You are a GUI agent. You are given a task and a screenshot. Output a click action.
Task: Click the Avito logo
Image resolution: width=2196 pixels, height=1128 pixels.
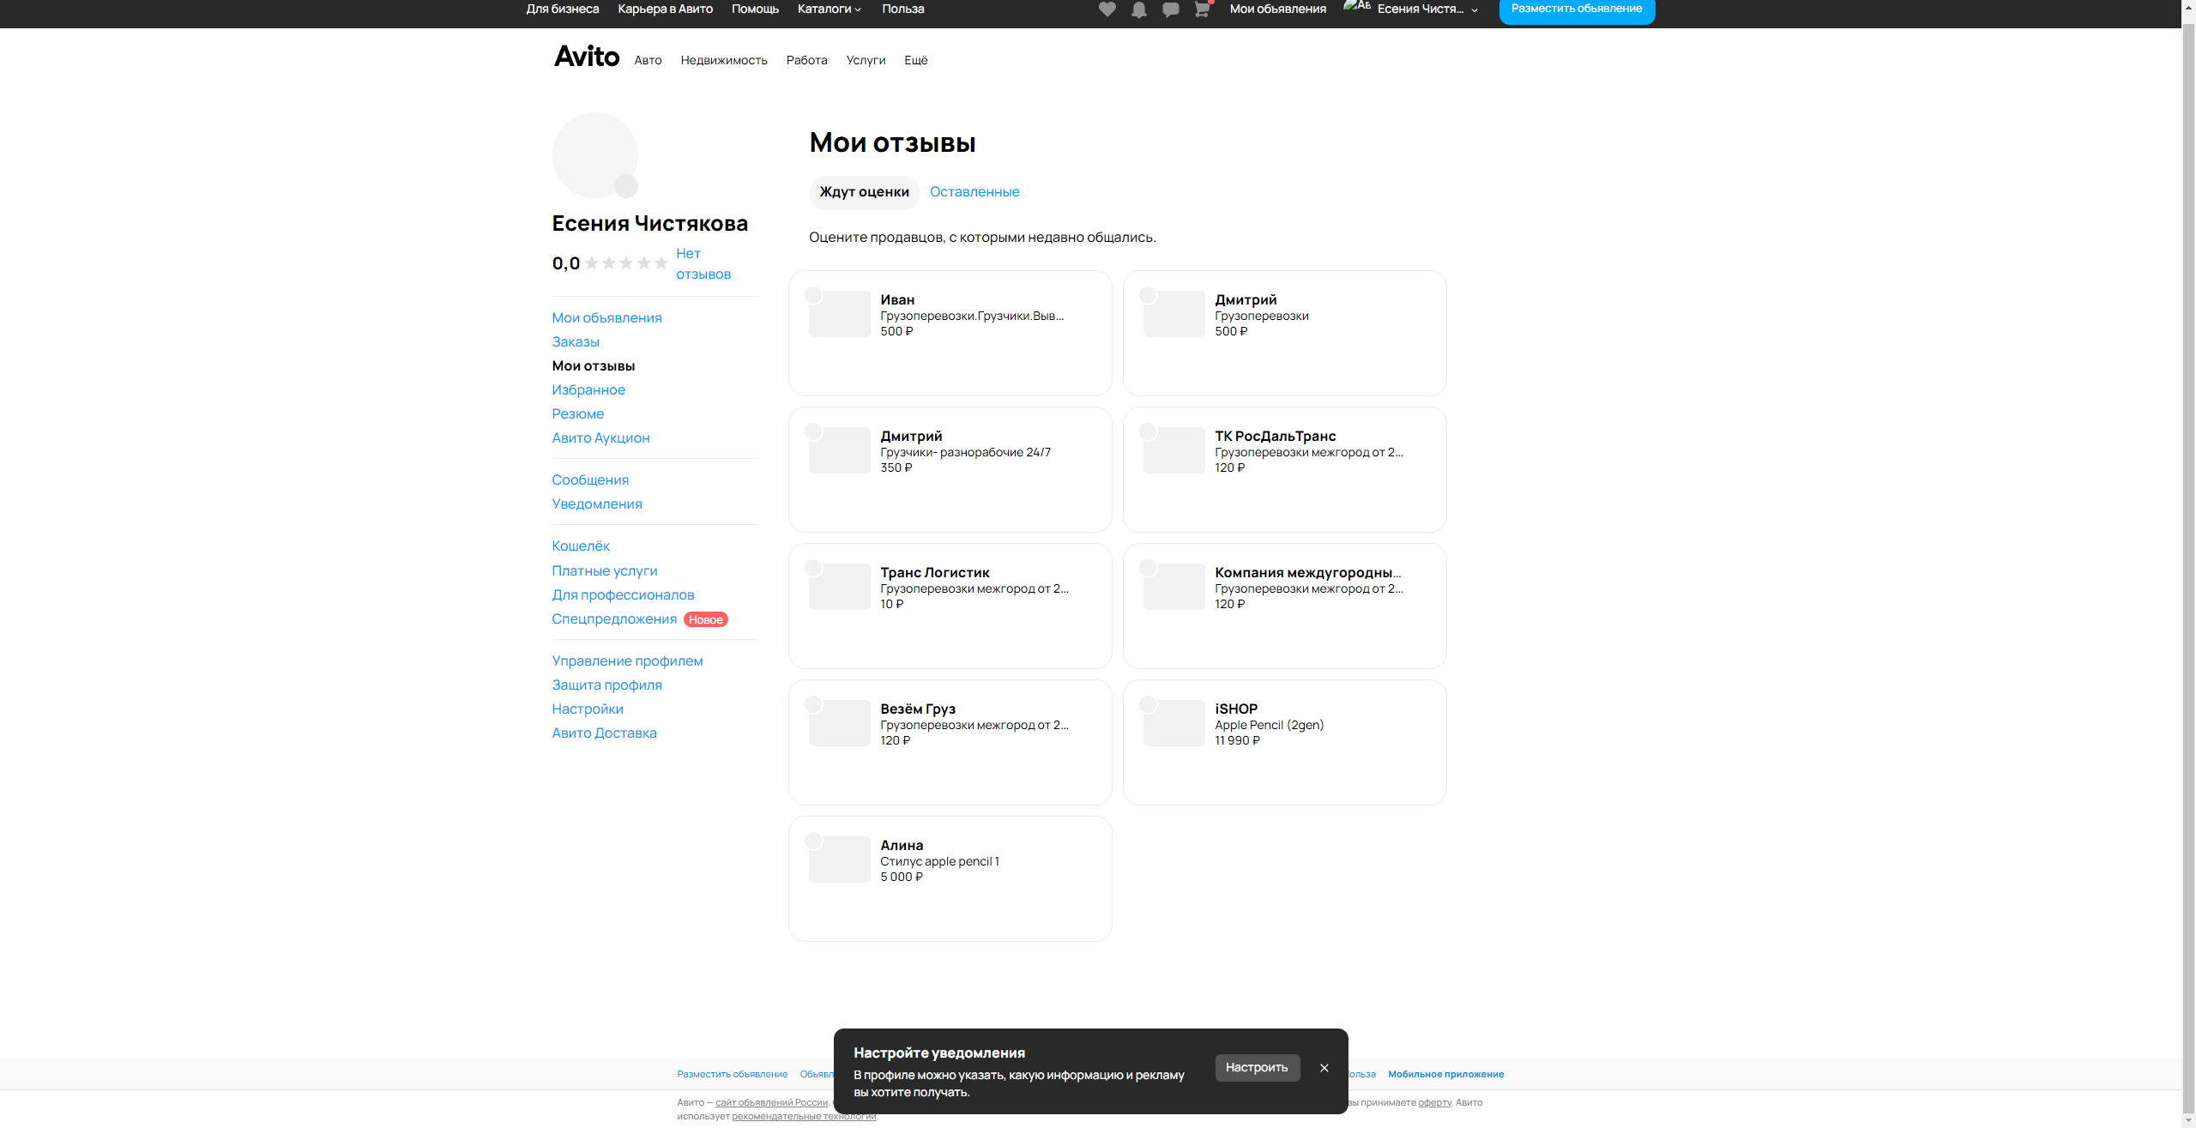tap(587, 57)
